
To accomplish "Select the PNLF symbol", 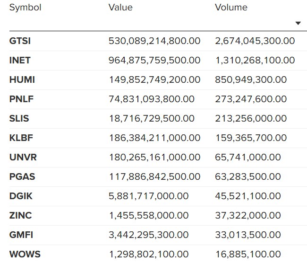I will (x=21, y=99).
